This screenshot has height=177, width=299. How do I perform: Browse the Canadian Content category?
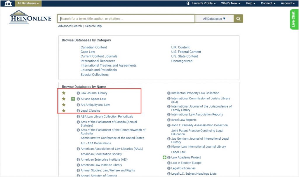coord(94,47)
